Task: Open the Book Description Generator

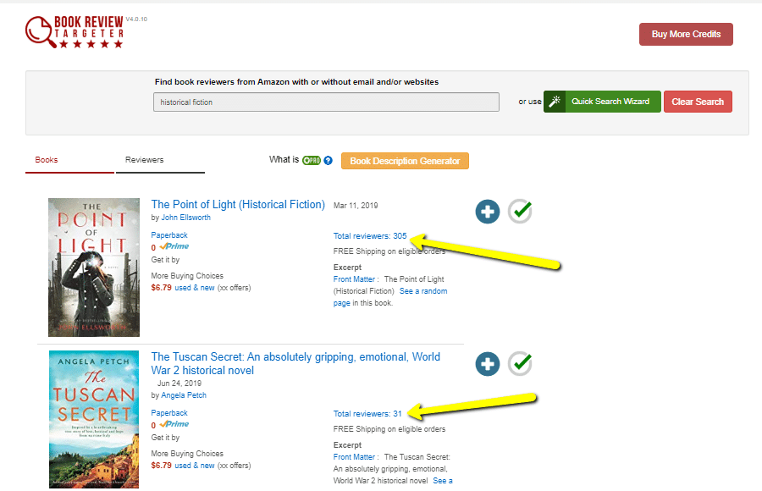Action: pyautogui.click(x=405, y=160)
